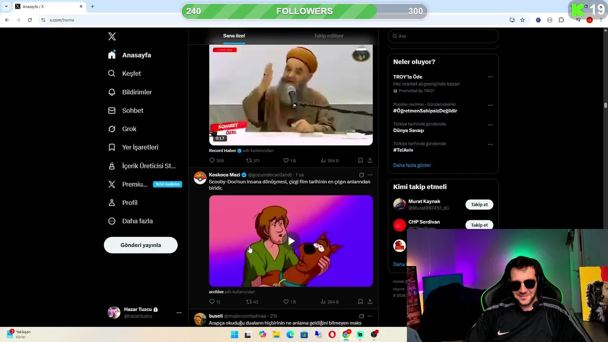608x342 pixels.
Task: Open Microsoft Edge from taskbar
Action: [x=290, y=335]
